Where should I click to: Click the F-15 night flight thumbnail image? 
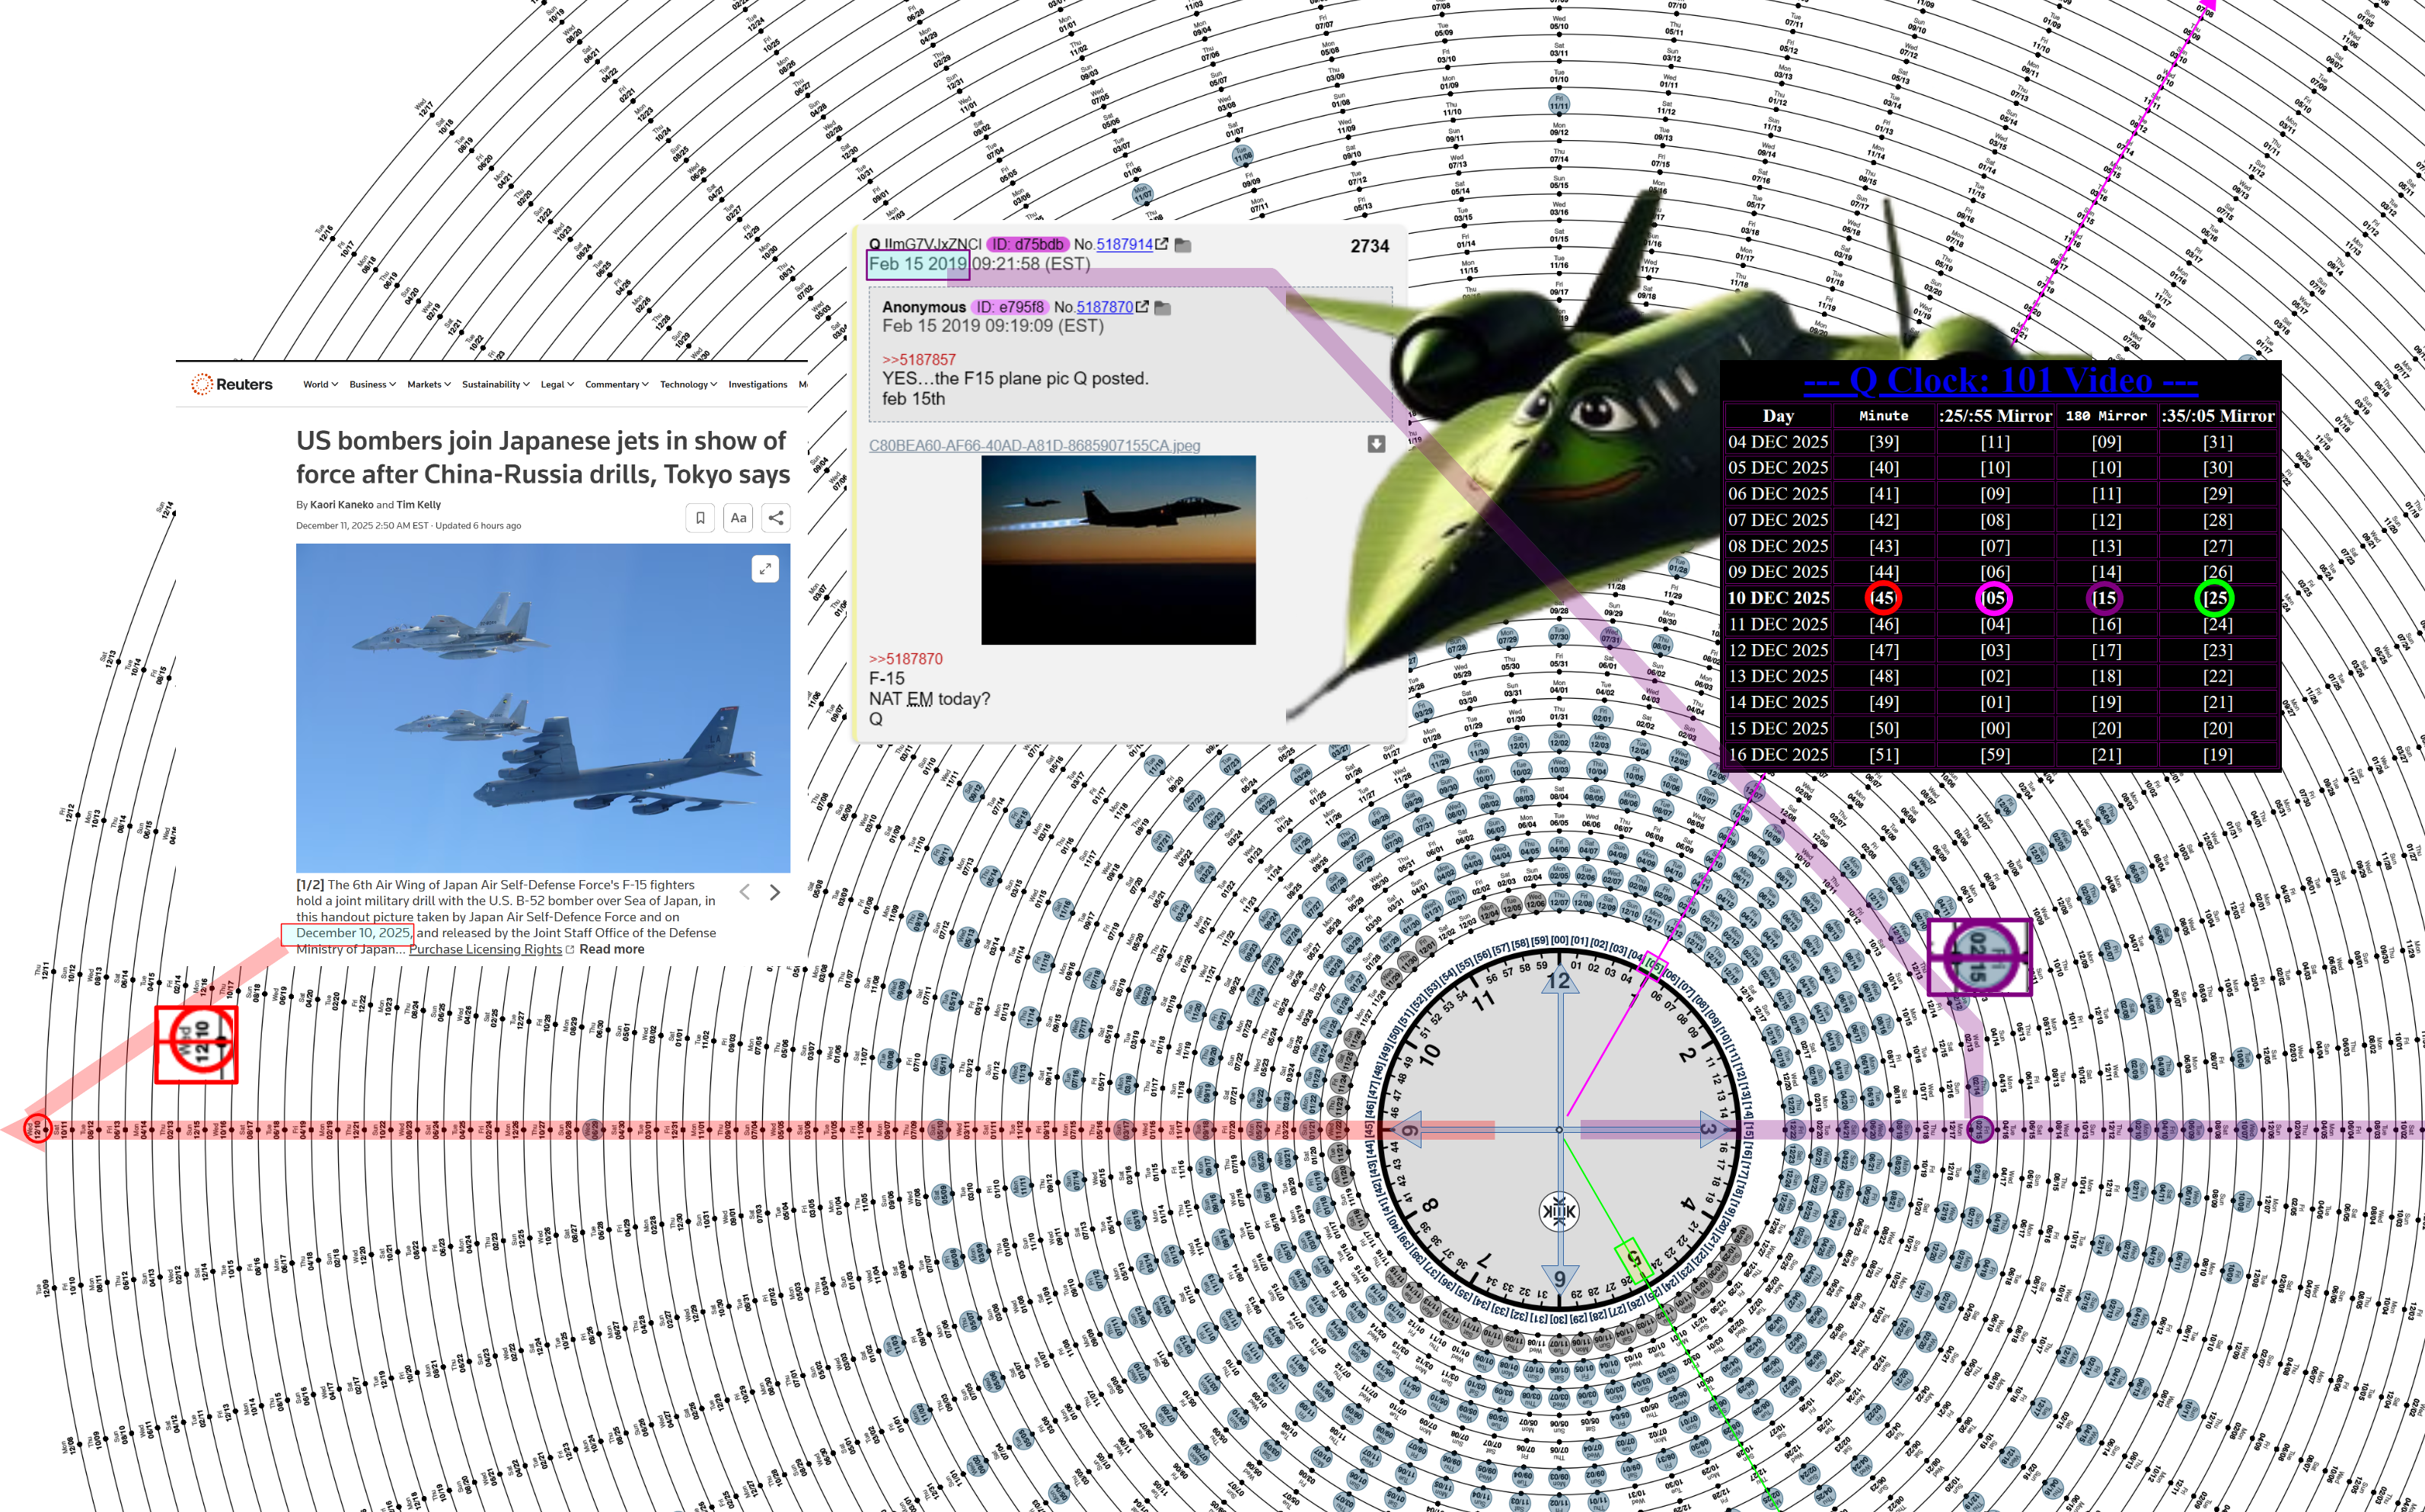click(x=1118, y=550)
